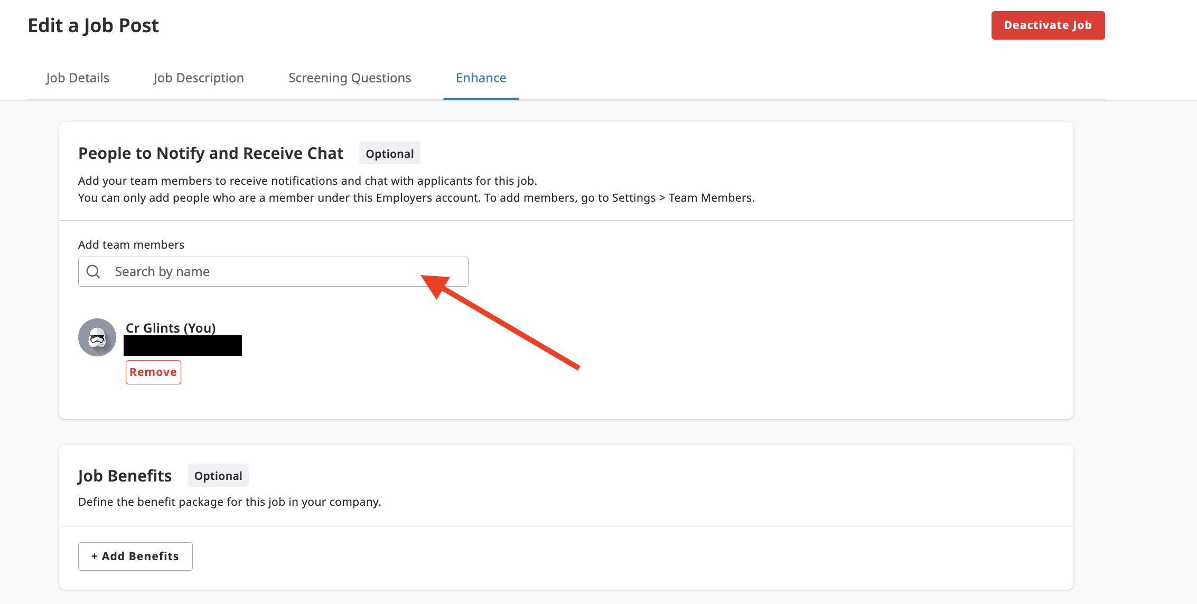
Task: Click the blacked-out email under Cr Glints
Action: (x=183, y=346)
